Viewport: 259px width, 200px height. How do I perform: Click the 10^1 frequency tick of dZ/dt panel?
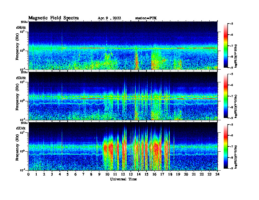click(22, 132)
